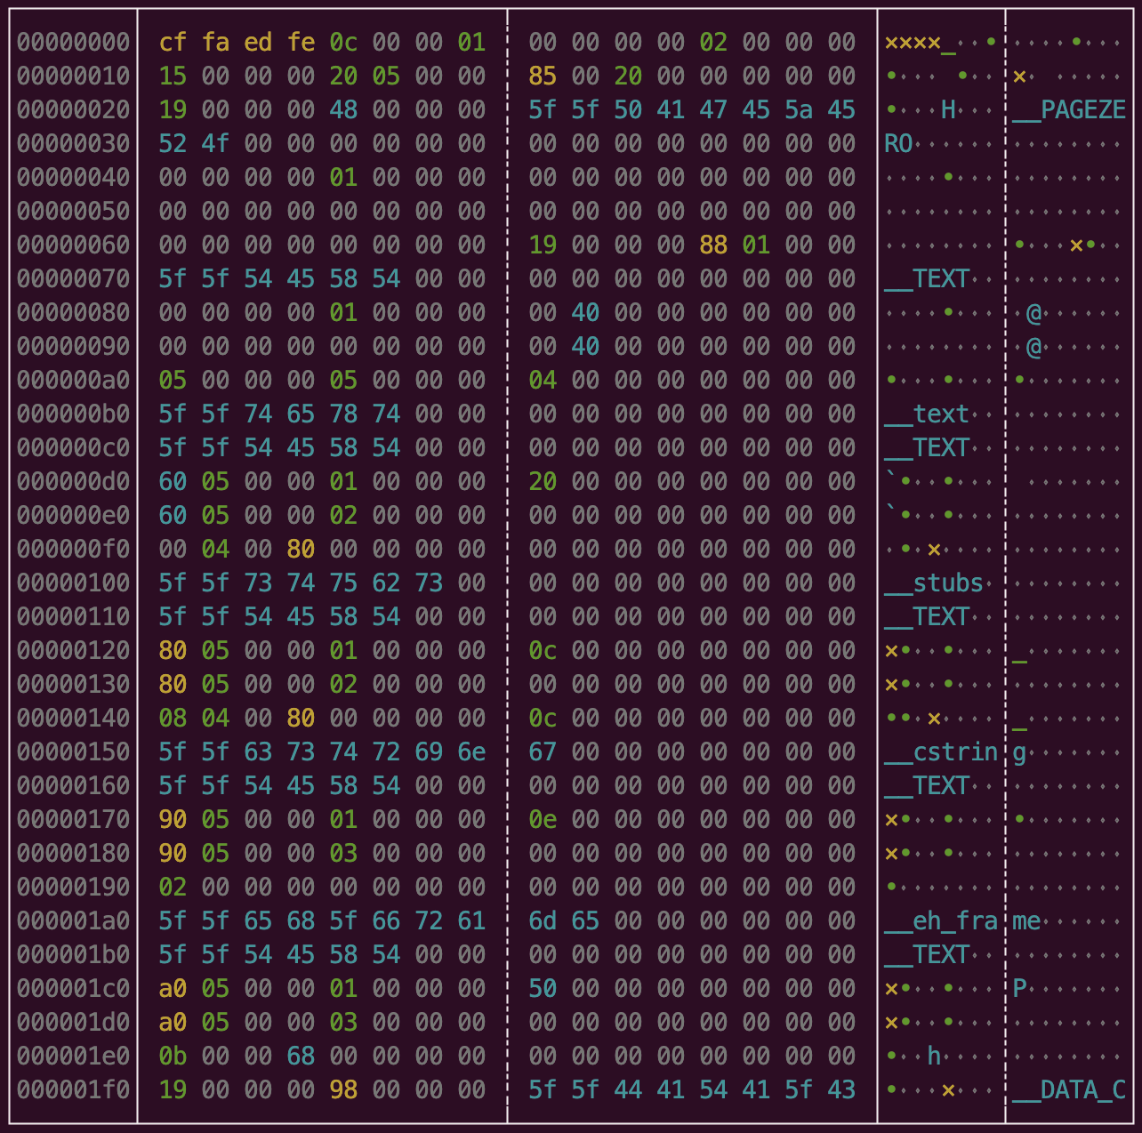Click the yellow '85' byte at row 00000010

point(543,76)
